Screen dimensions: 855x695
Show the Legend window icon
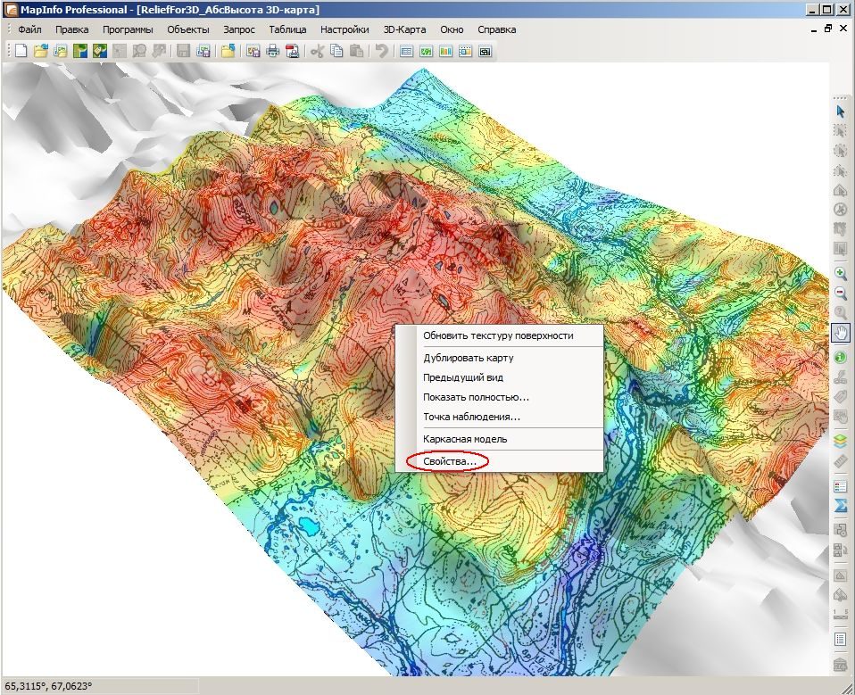[x=841, y=486]
